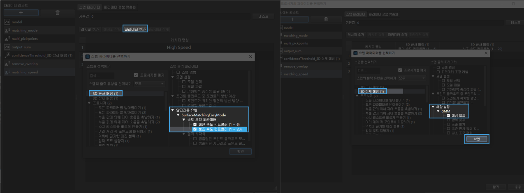This screenshot has height=193, width=524.
Task: Click 파라미터 추가 button in right window
Action: [x=398, y=35]
